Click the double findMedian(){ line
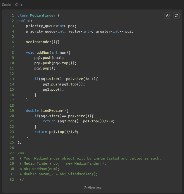Viewport: 184px width, 194px height. 47,111
